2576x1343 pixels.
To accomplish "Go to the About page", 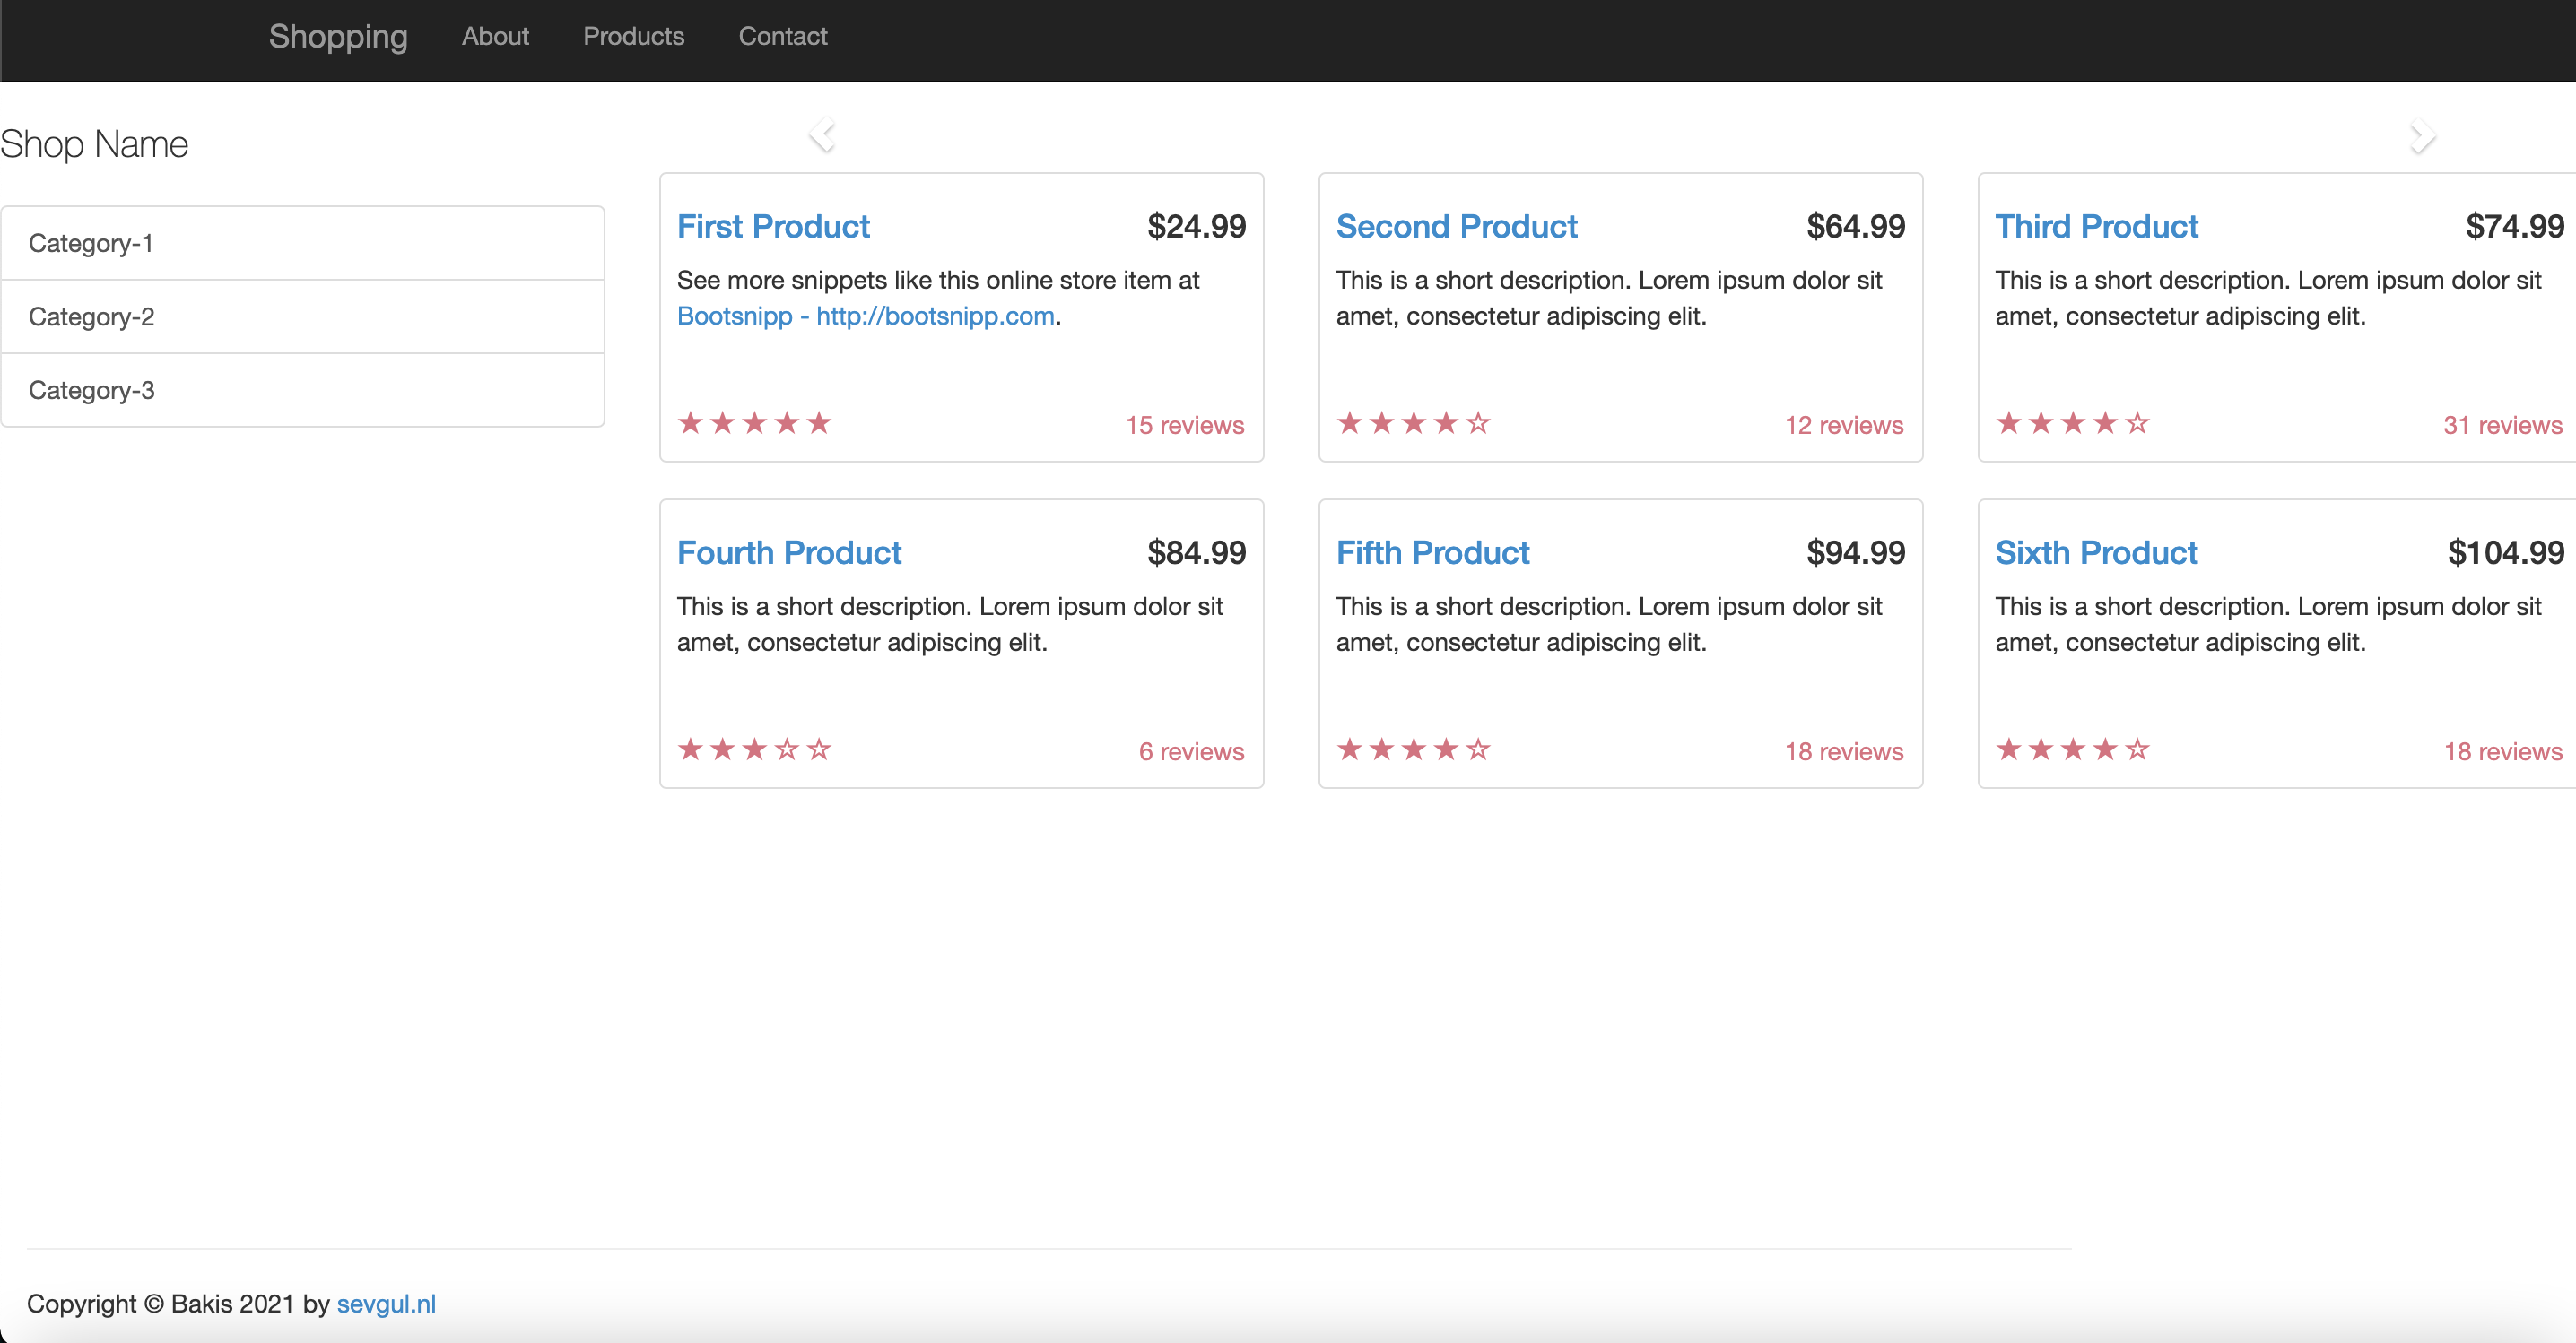I will (x=495, y=36).
